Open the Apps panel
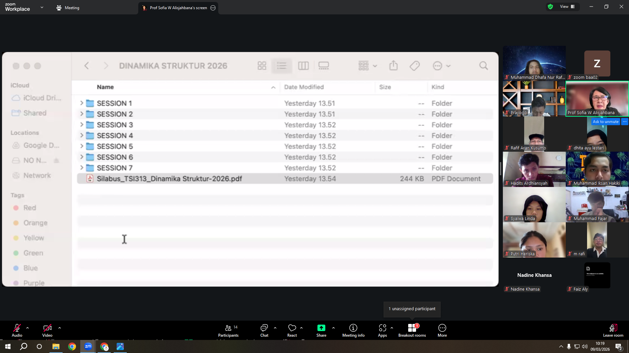Screen dimensions: 629x353 point(382,330)
